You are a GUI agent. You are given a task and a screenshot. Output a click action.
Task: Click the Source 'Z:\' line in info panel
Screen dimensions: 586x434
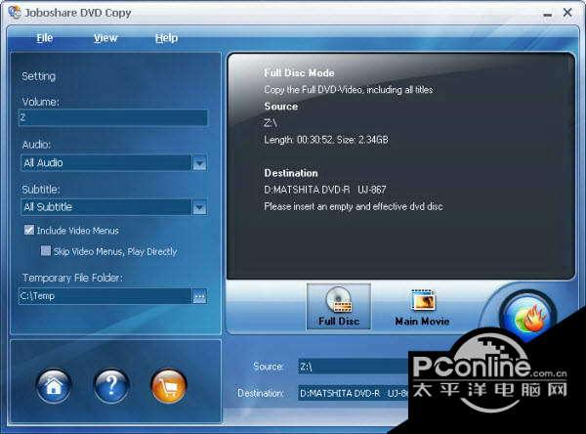271,123
